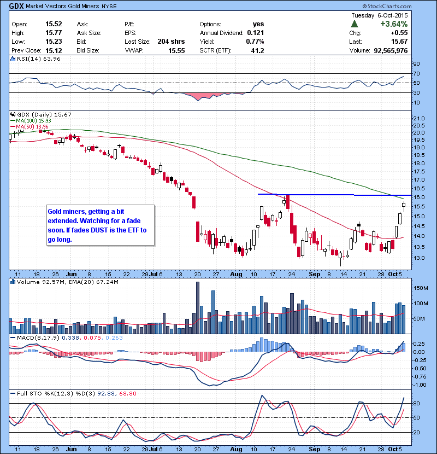This screenshot has width=437, height=454.
Task: Click the candlestick icon beside GDX (Daily)
Action: coord(13,115)
